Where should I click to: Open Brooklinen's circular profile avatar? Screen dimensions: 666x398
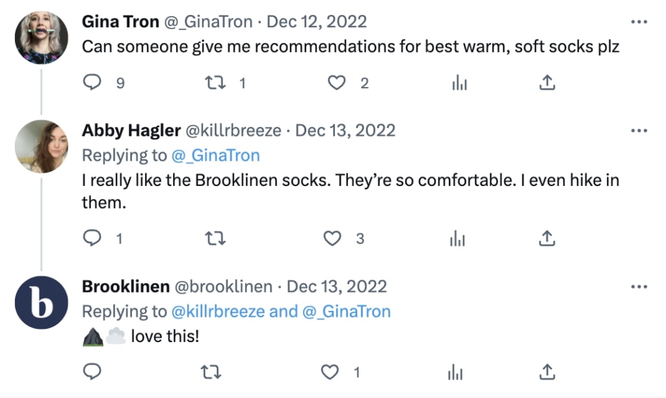coord(41,302)
